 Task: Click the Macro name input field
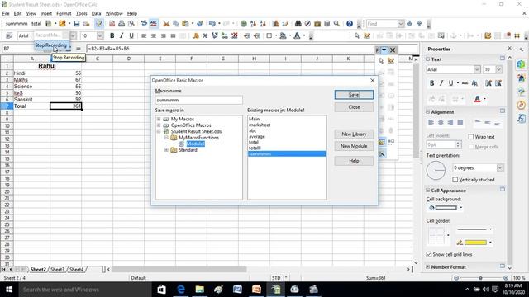point(198,100)
